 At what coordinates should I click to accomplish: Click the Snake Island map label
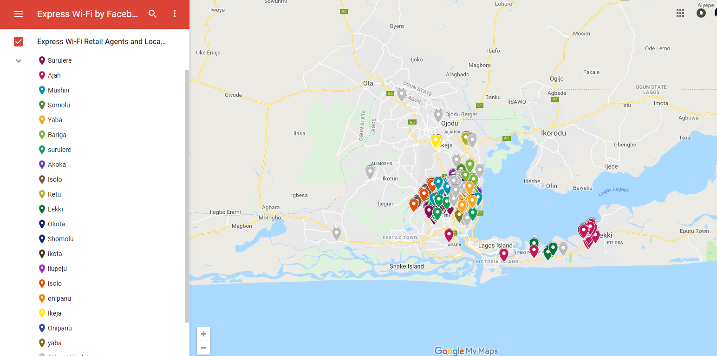click(407, 266)
